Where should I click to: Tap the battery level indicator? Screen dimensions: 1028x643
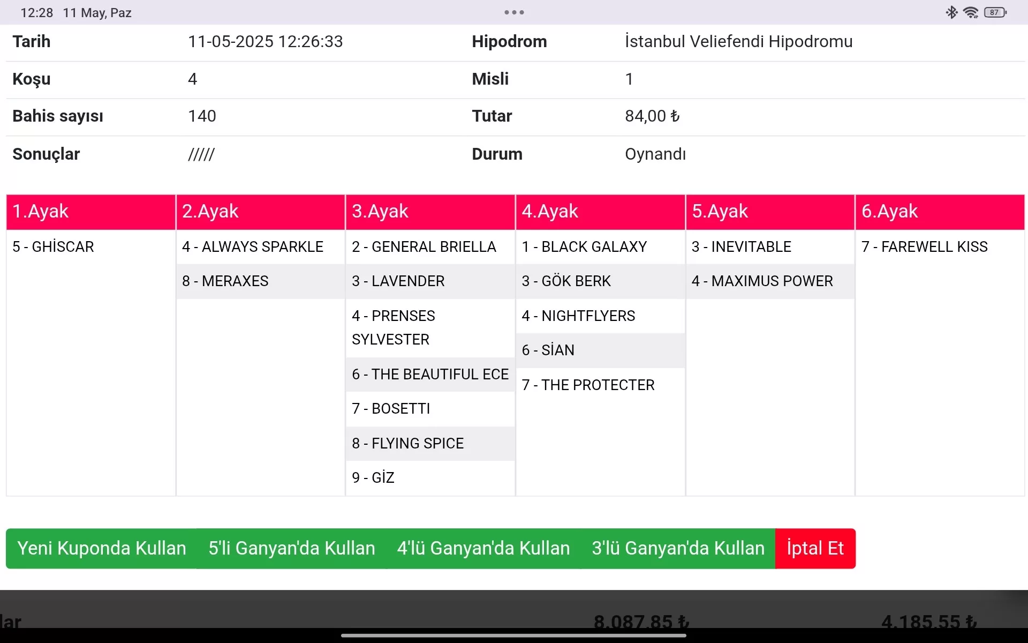(x=995, y=12)
